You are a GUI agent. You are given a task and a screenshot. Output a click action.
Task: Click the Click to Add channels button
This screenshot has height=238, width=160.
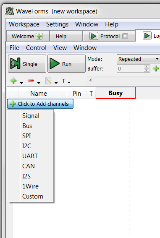tap(40, 104)
